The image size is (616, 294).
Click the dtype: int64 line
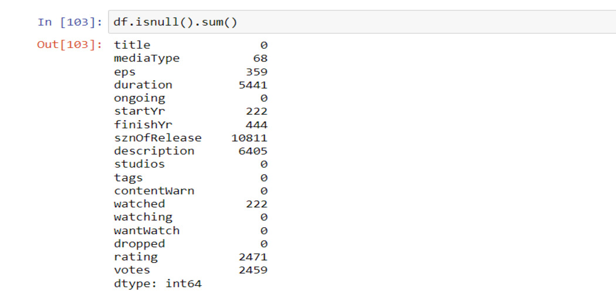click(x=157, y=284)
